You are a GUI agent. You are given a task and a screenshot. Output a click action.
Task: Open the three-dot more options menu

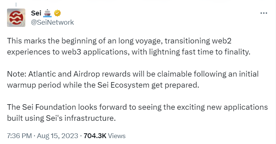pos(264,13)
